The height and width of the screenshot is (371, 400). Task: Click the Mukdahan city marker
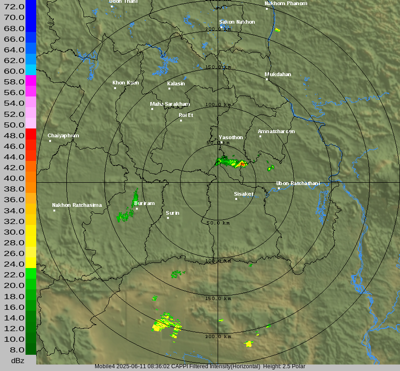pyautogui.click(x=267, y=79)
